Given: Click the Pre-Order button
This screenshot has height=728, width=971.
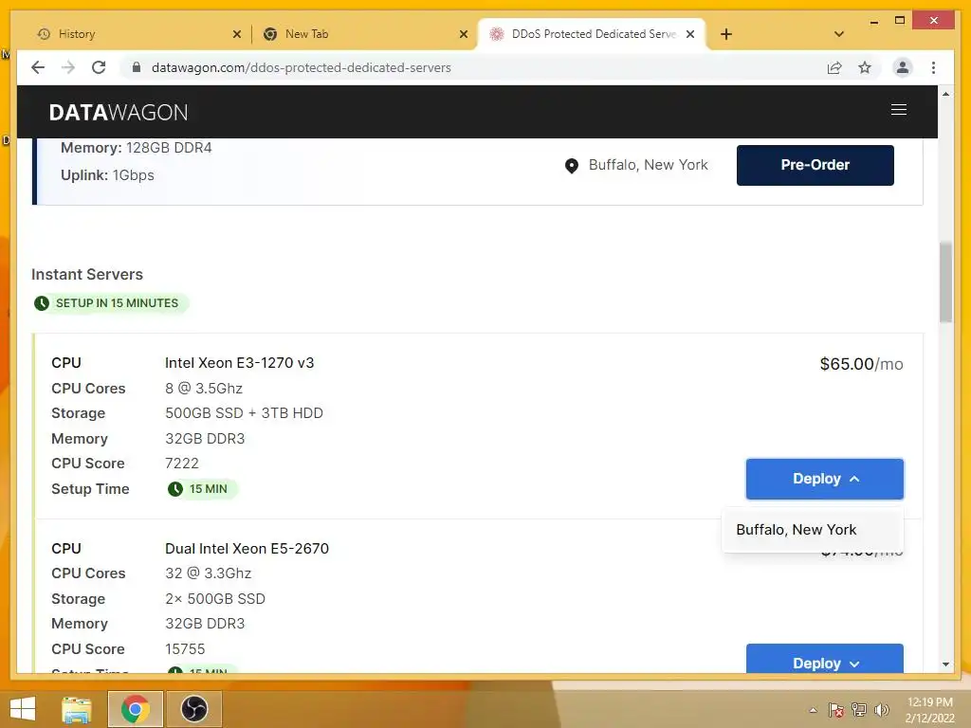Looking at the screenshot, I should [x=815, y=165].
